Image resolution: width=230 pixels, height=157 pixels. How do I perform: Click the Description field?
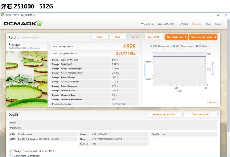[x=120, y=128]
